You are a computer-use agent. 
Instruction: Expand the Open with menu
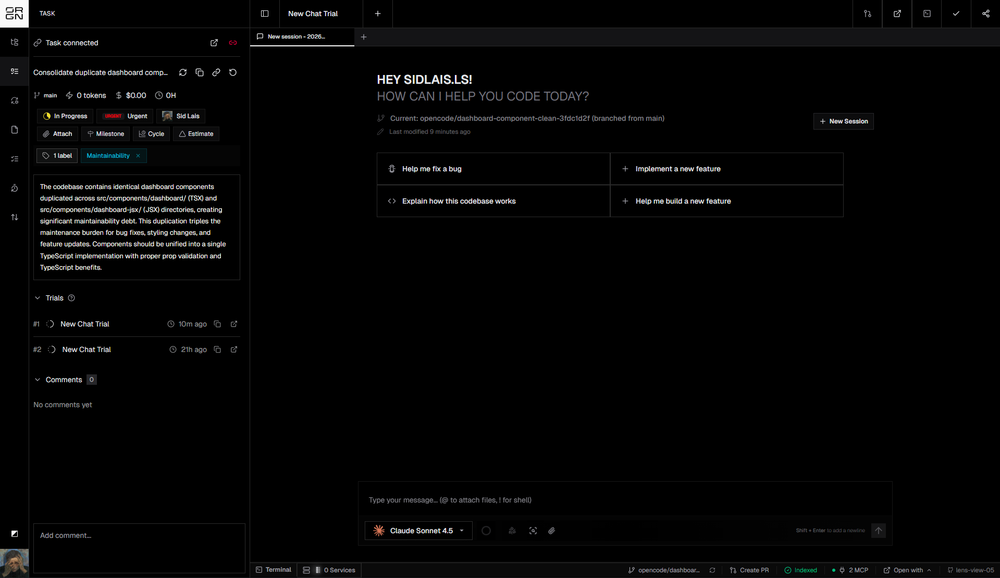[x=908, y=570]
